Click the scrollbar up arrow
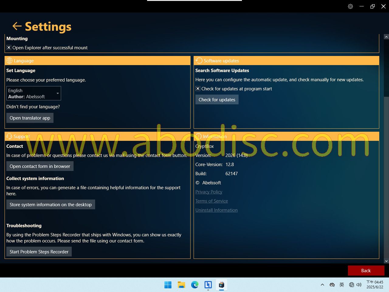Image resolution: width=389 pixels, height=292 pixels. click(386, 37)
